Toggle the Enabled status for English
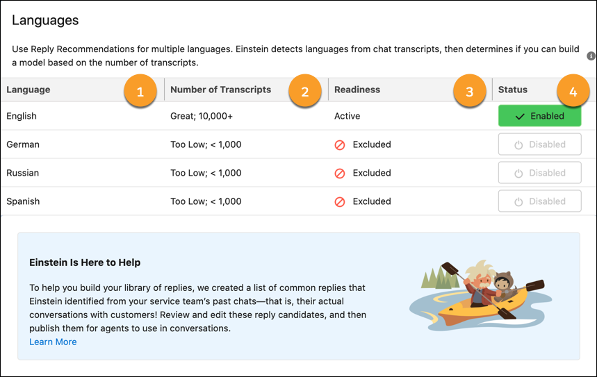The image size is (597, 377). (539, 117)
